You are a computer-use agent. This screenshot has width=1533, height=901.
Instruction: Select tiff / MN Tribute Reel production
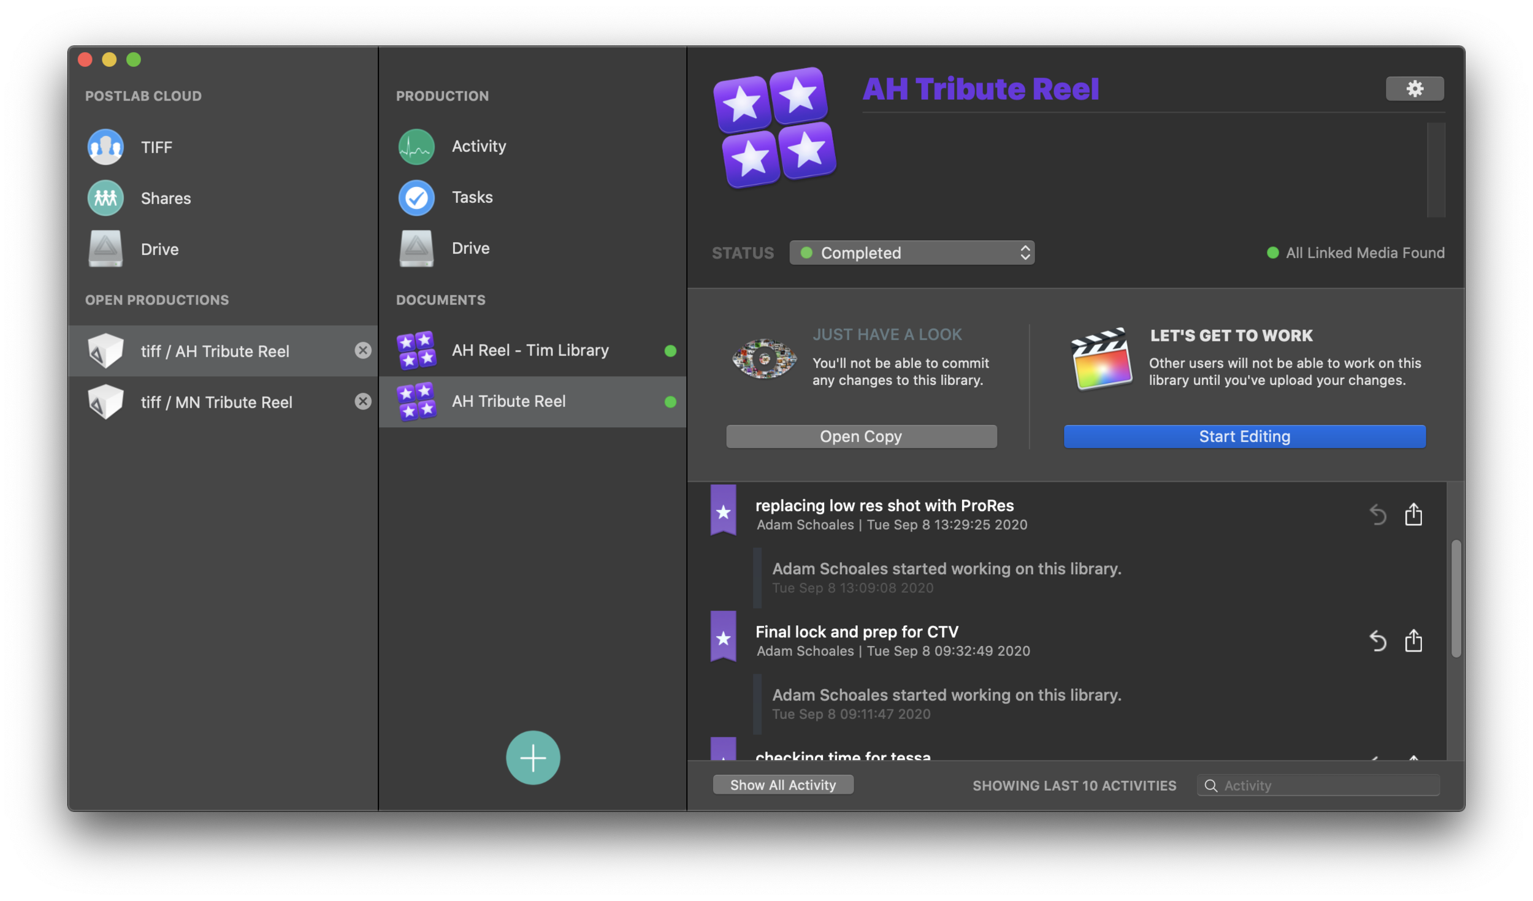pos(216,403)
